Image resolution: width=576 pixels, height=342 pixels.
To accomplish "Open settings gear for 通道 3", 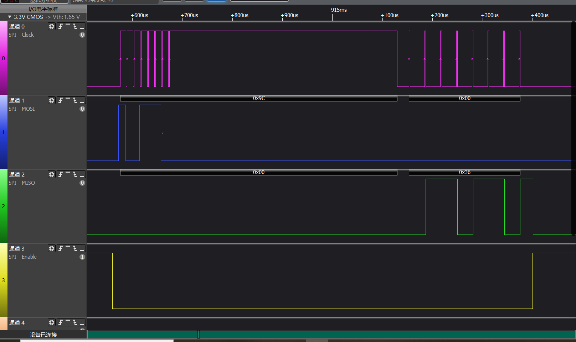I will [52, 248].
